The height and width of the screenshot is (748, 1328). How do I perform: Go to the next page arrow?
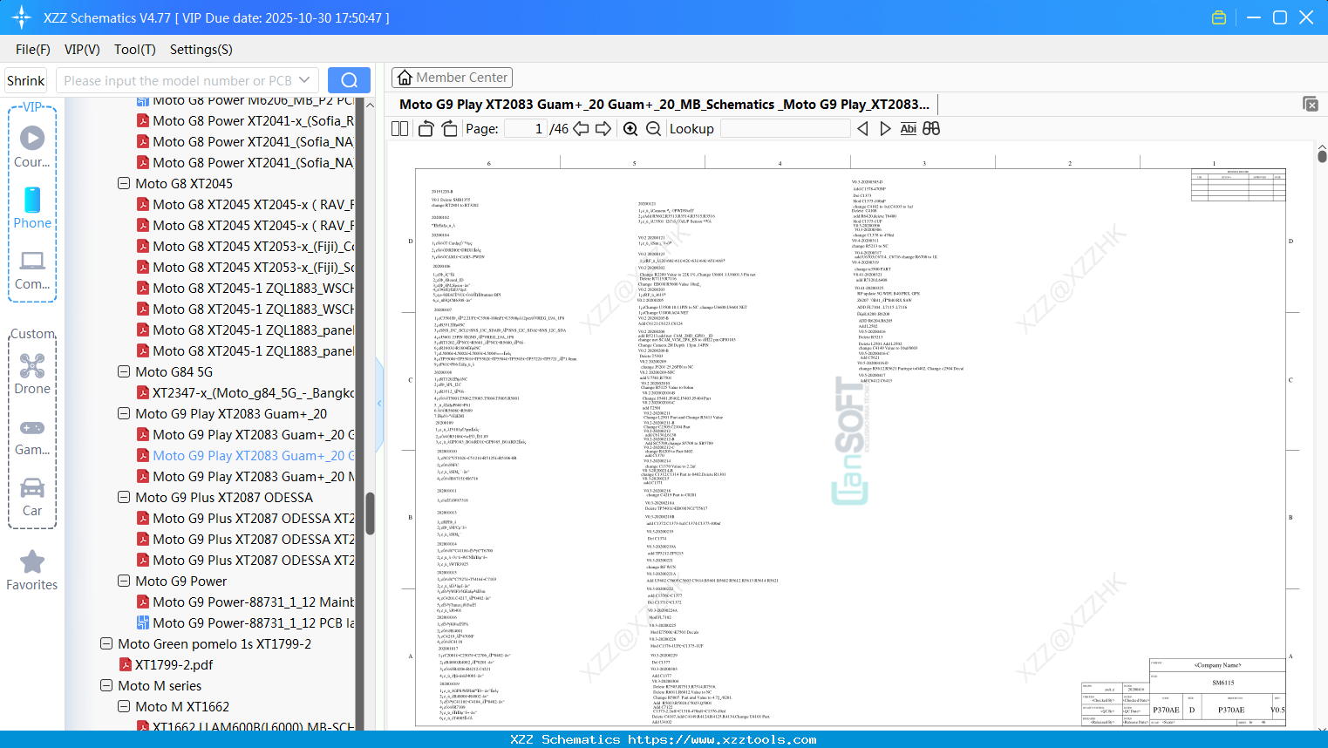[x=603, y=129]
